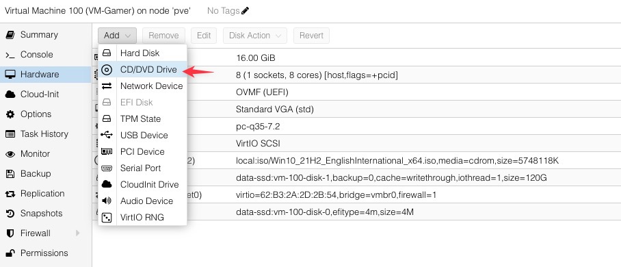Viewport: 621px width, 267px height.
Task: Click the Cloud-Init cloud icon in sidebar
Action: pos(10,94)
